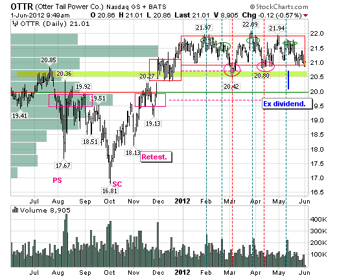The width and height of the screenshot is (337, 278).
Task: Click the Last 21.01 quote value
Action: tap(192, 16)
